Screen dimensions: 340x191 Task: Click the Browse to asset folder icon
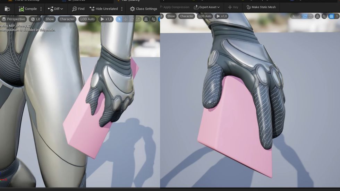pyautogui.click(x=7, y=9)
